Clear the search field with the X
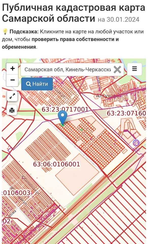Viewport: 148px width, 244px height. pyautogui.click(x=117, y=69)
